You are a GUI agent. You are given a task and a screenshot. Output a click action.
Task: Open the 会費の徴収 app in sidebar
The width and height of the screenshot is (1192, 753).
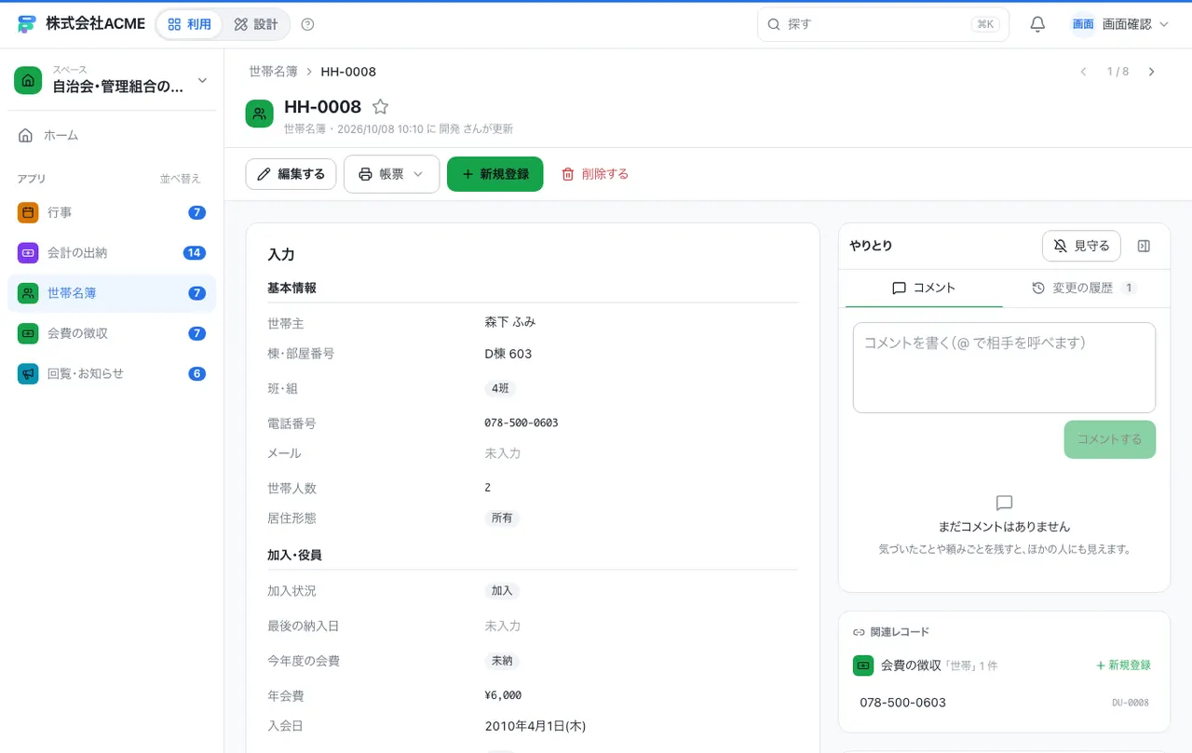click(x=112, y=333)
